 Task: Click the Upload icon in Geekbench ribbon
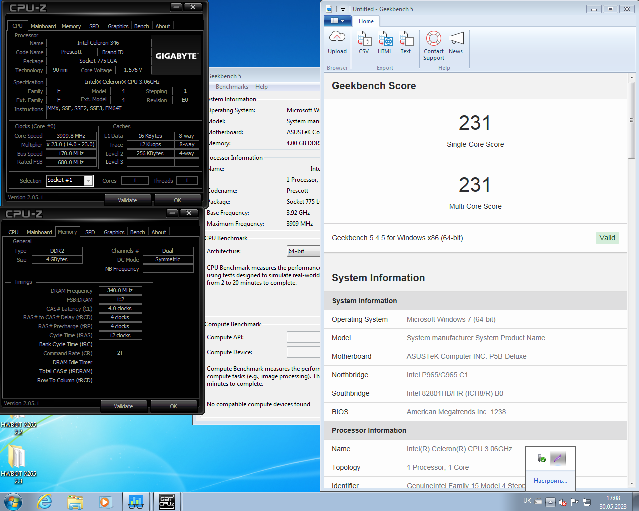pyautogui.click(x=337, y=42)
